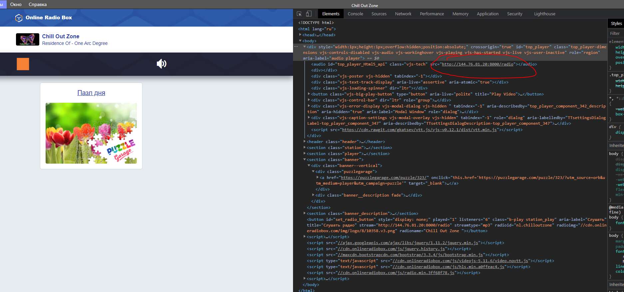Select the Application tab in DevTools
Image resolution: width=624 pixels, height=292 pixels.
coord(487,14)
